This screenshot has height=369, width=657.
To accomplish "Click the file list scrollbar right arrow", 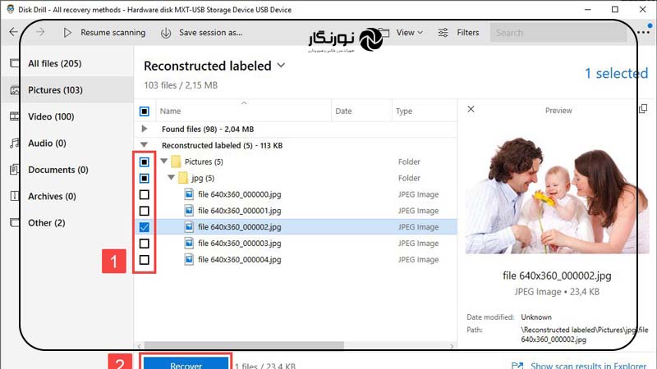I will [451, 346].
